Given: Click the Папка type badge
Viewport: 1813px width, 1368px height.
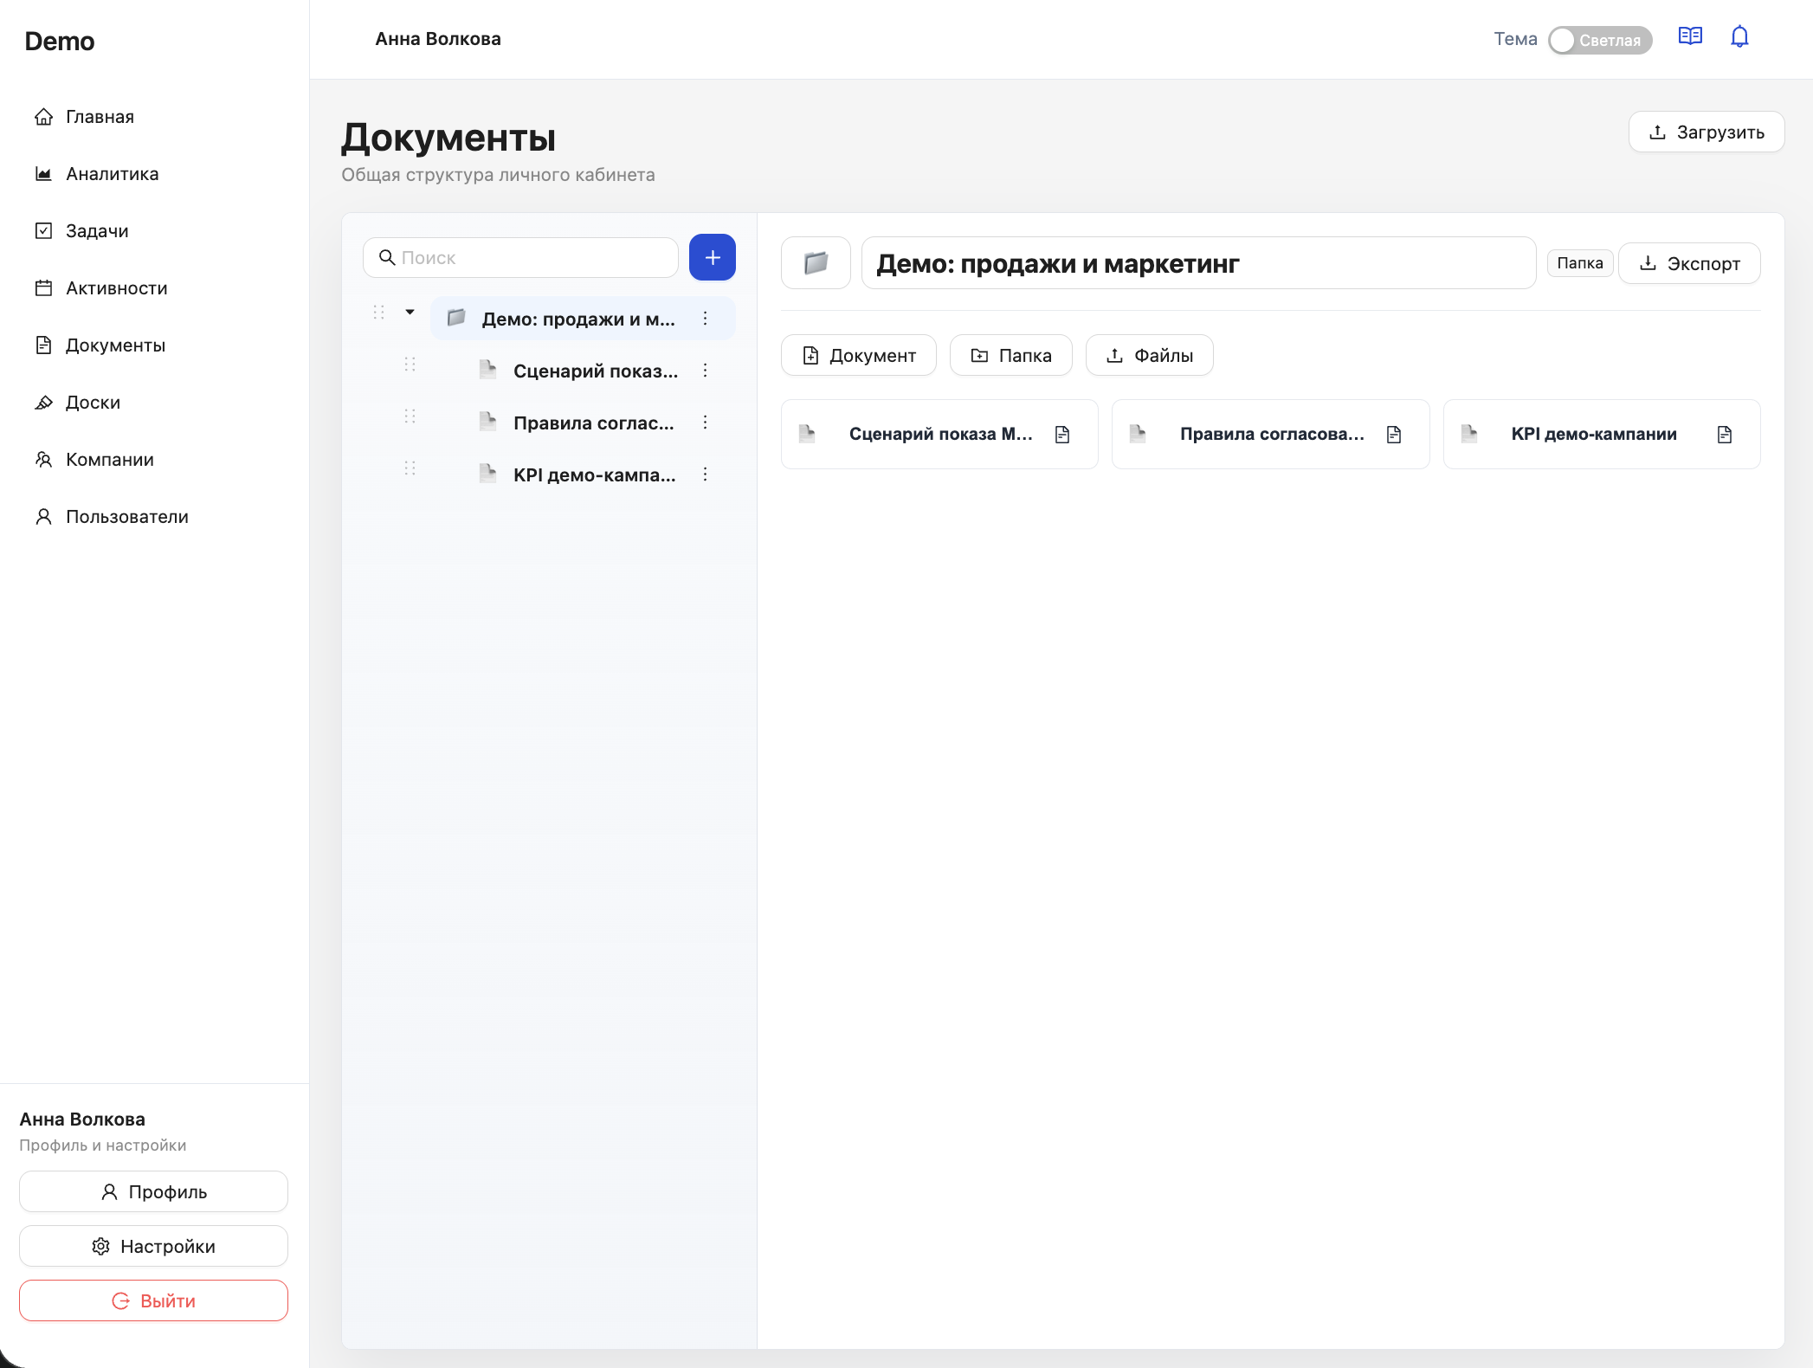Looking at the screenshot, I should coord(1580,263).
